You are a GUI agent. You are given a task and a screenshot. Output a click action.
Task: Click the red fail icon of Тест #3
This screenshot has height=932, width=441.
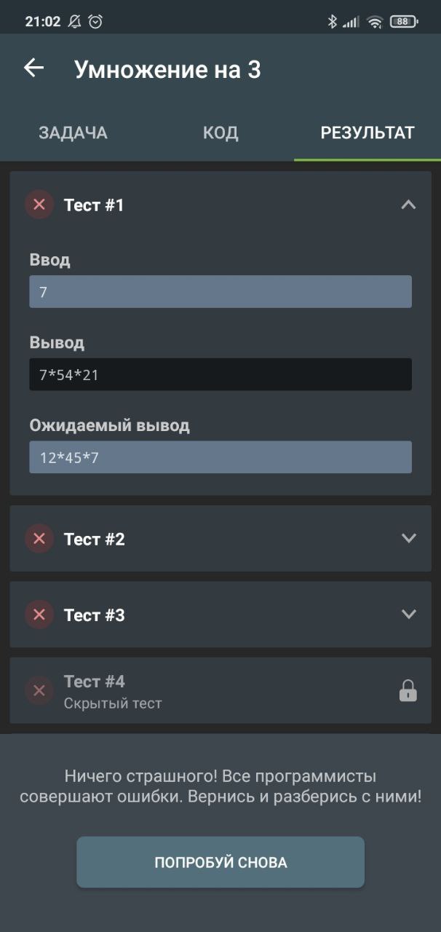coord(39,615)
